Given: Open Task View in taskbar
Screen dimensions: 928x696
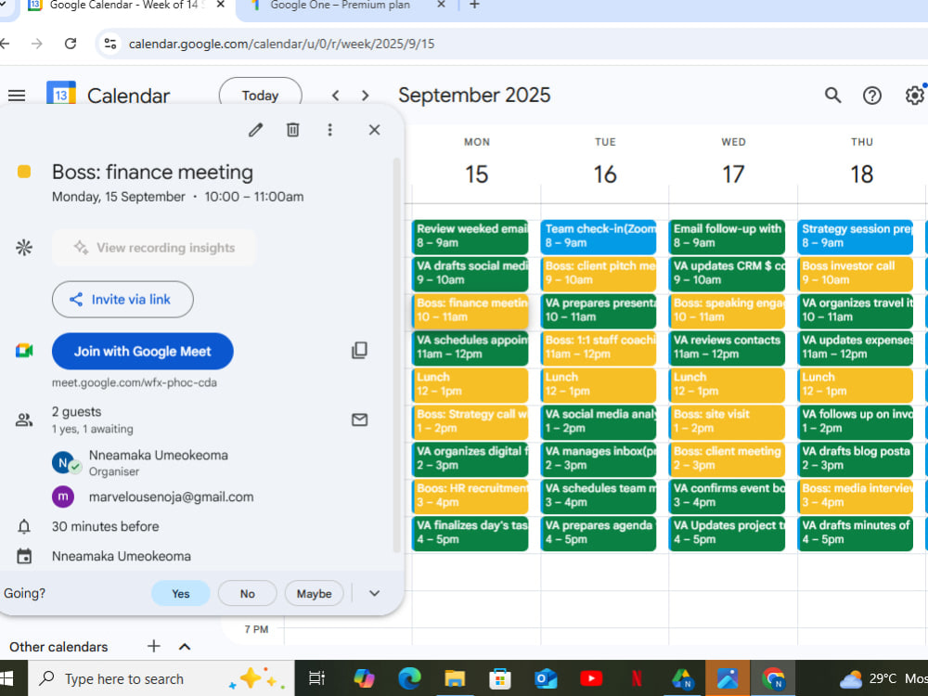Looking at the screenshot, I should tap(317, 678).
